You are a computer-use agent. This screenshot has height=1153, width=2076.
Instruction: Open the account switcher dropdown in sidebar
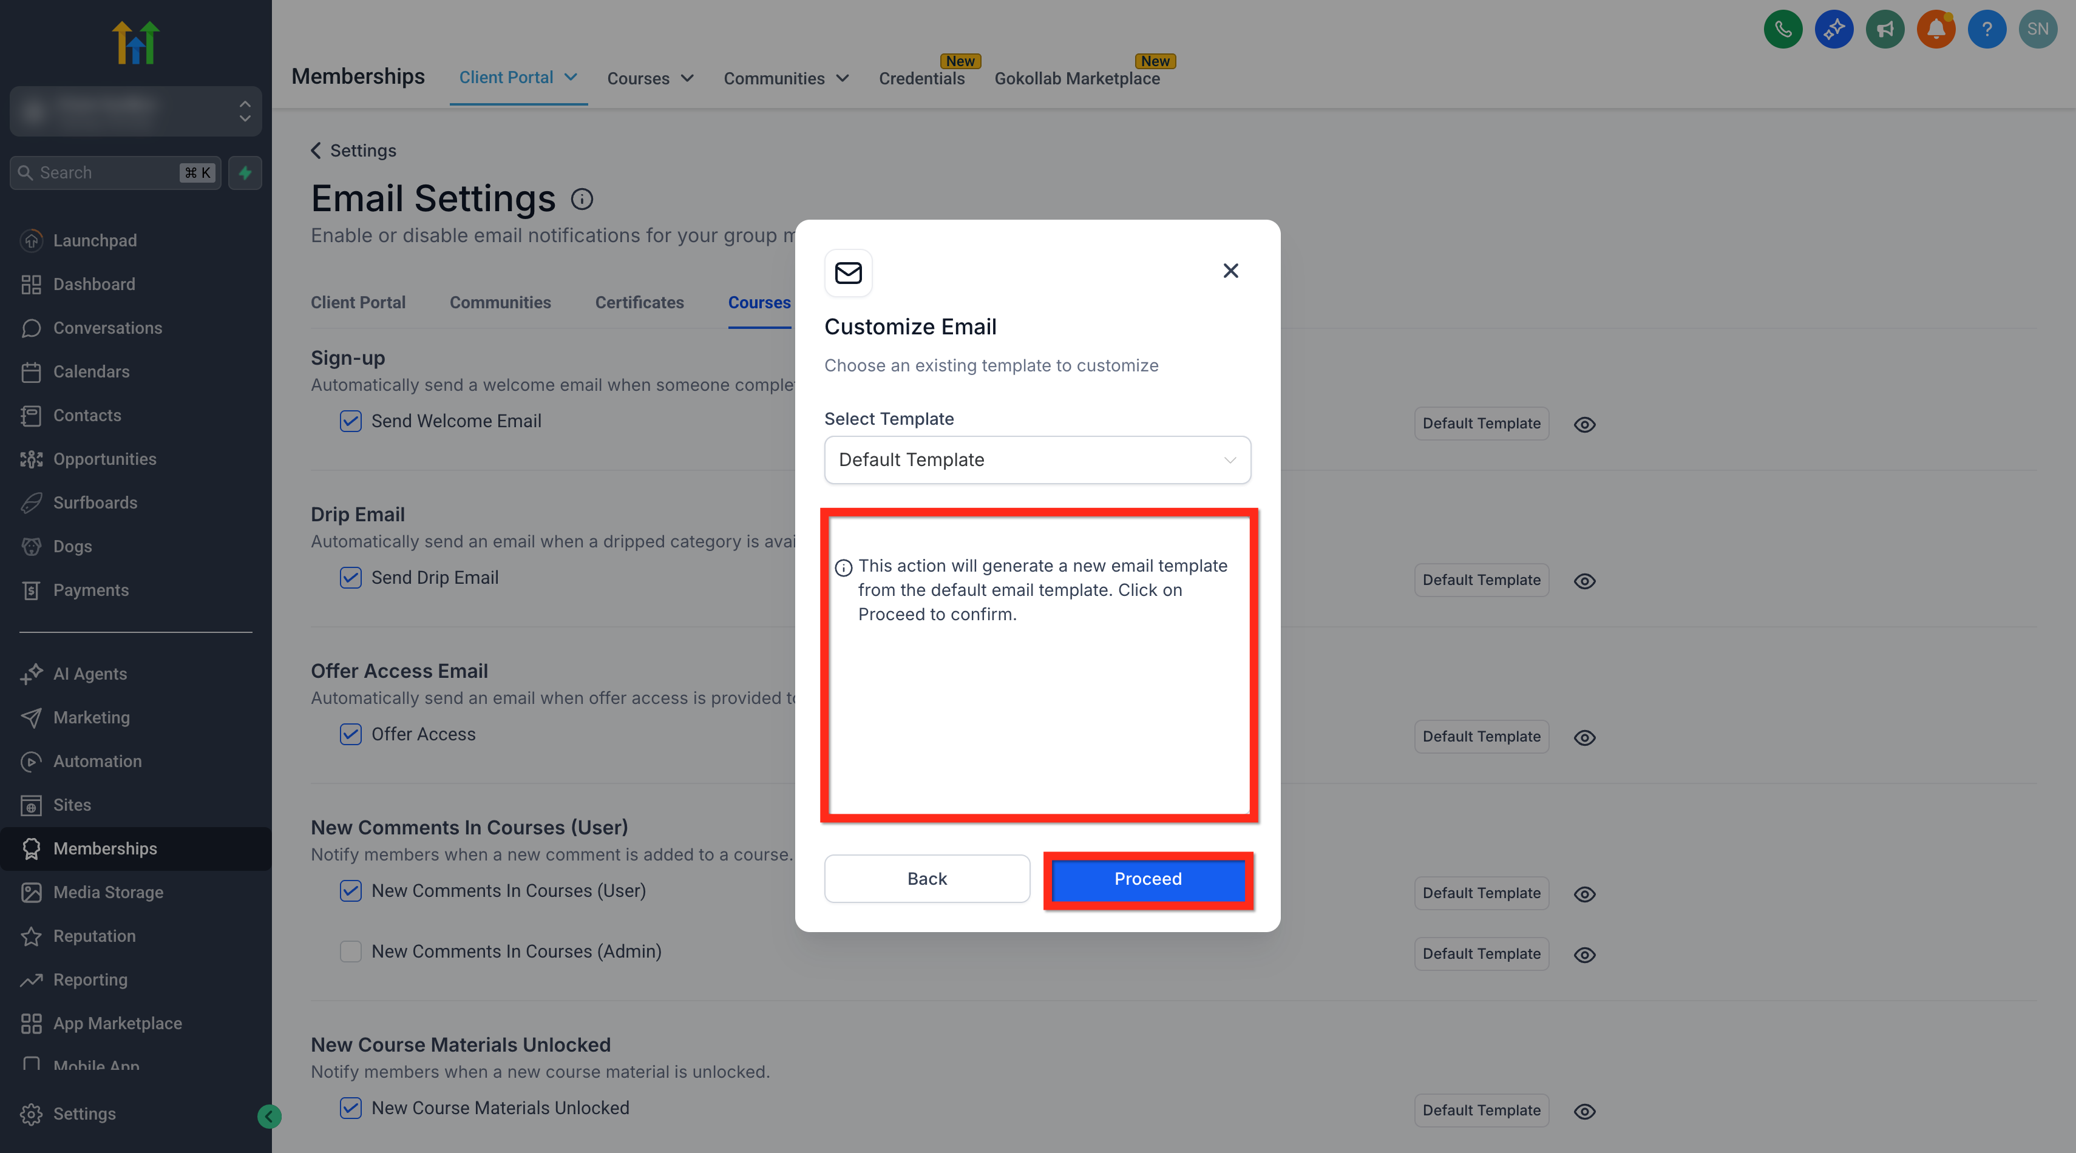(135, 111)
